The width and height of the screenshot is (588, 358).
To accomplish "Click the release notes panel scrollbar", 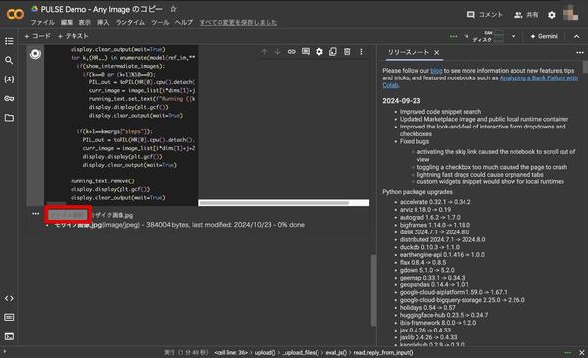I will point(585,67).
